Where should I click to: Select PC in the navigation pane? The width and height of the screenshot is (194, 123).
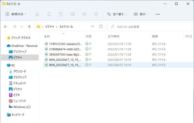tap(11, 65)
